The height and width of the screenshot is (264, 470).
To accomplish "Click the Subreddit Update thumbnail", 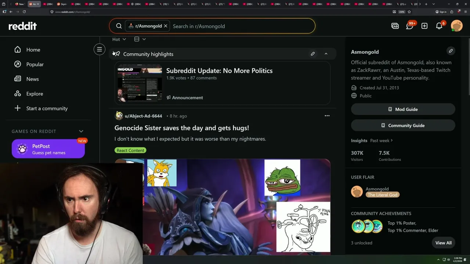I will tap(140, 83).
